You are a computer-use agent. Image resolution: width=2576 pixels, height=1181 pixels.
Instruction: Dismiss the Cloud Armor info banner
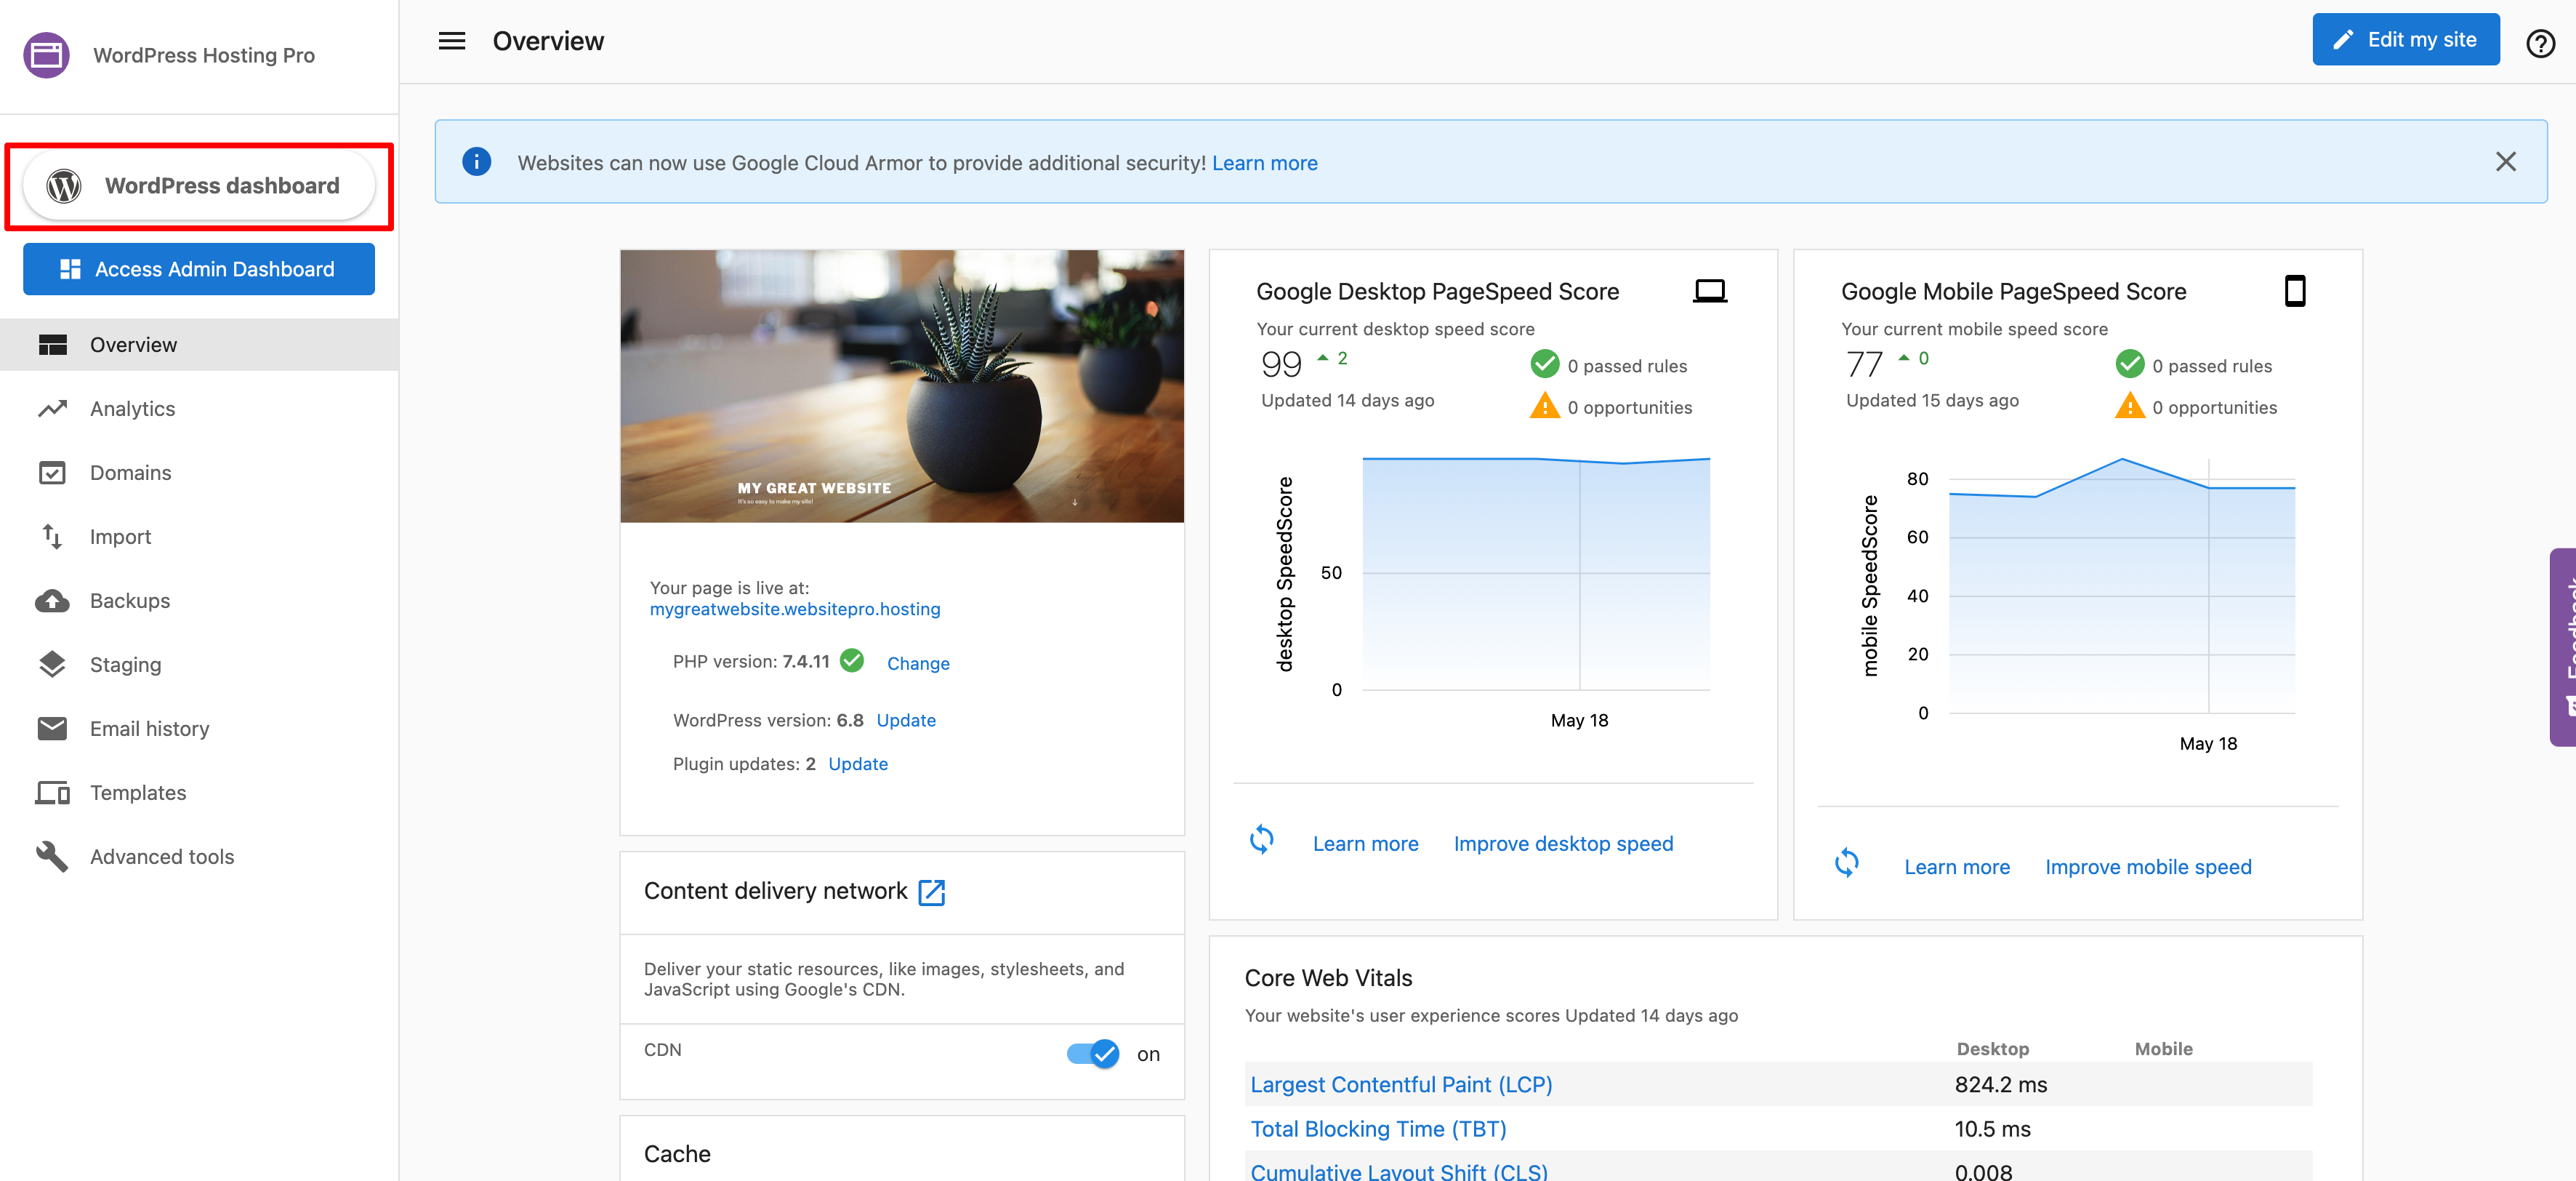(2505, 162)
